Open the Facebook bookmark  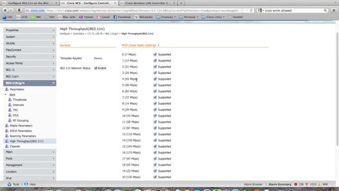tap(122, 17)
